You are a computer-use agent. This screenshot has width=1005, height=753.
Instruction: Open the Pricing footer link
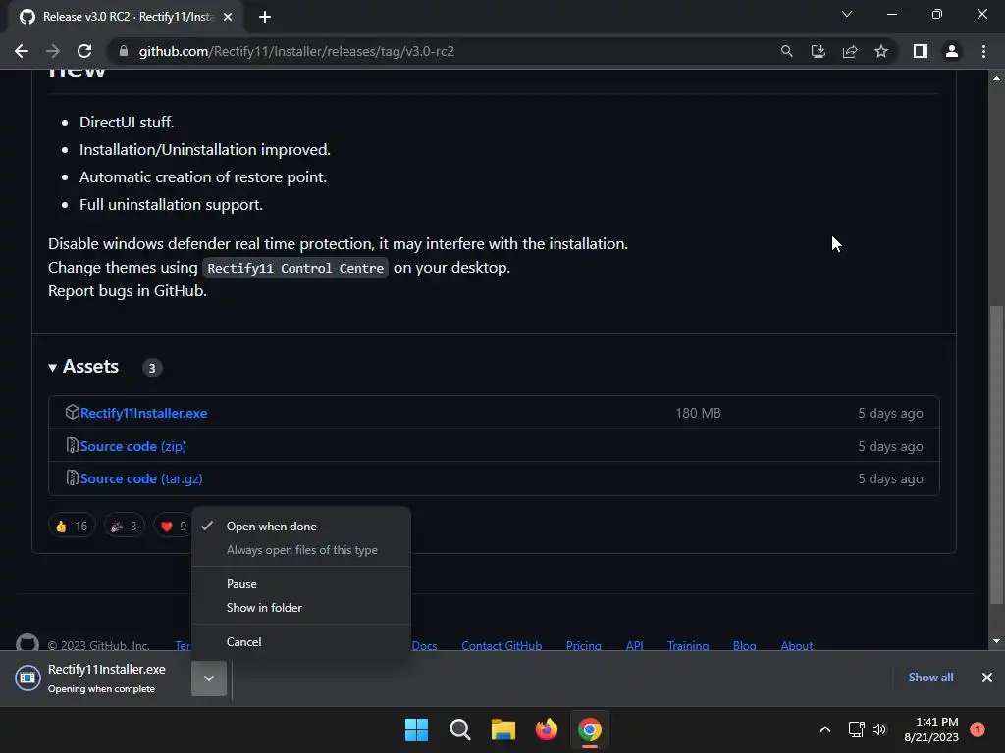583,645
